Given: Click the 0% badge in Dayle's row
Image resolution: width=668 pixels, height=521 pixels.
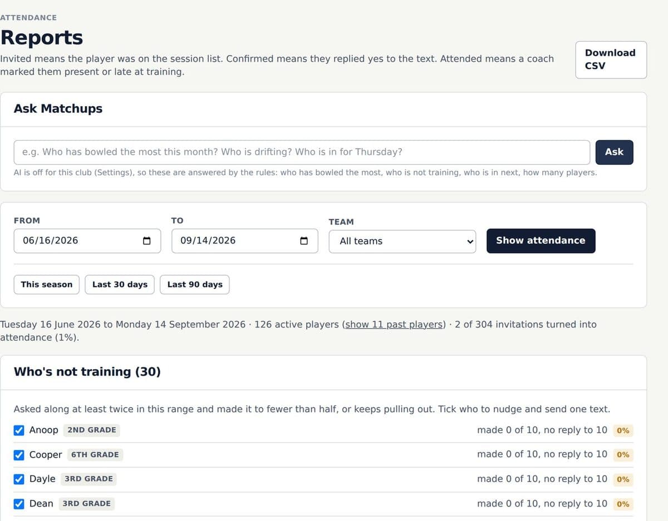Looking at the screenshot, I should pos(623,479).
